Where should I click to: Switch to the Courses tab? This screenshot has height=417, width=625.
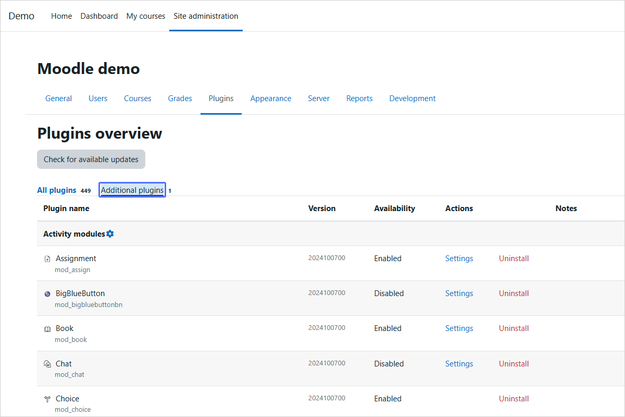pyautogui.click(x=137, y=99)
